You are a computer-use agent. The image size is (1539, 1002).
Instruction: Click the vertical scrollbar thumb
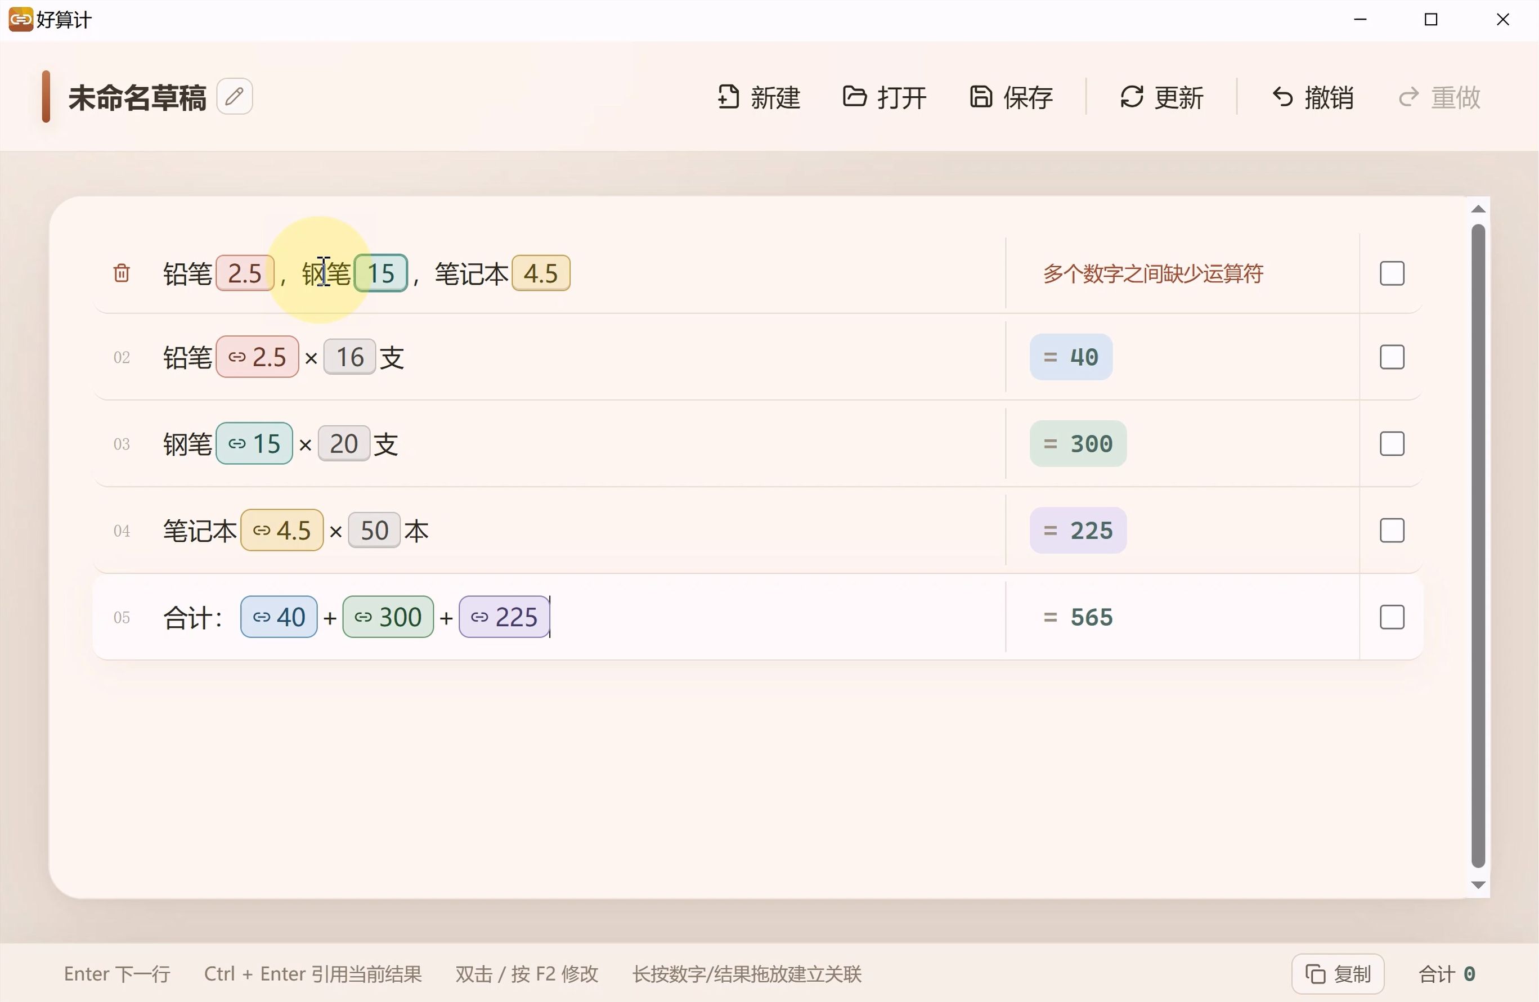click(1478, 546)
